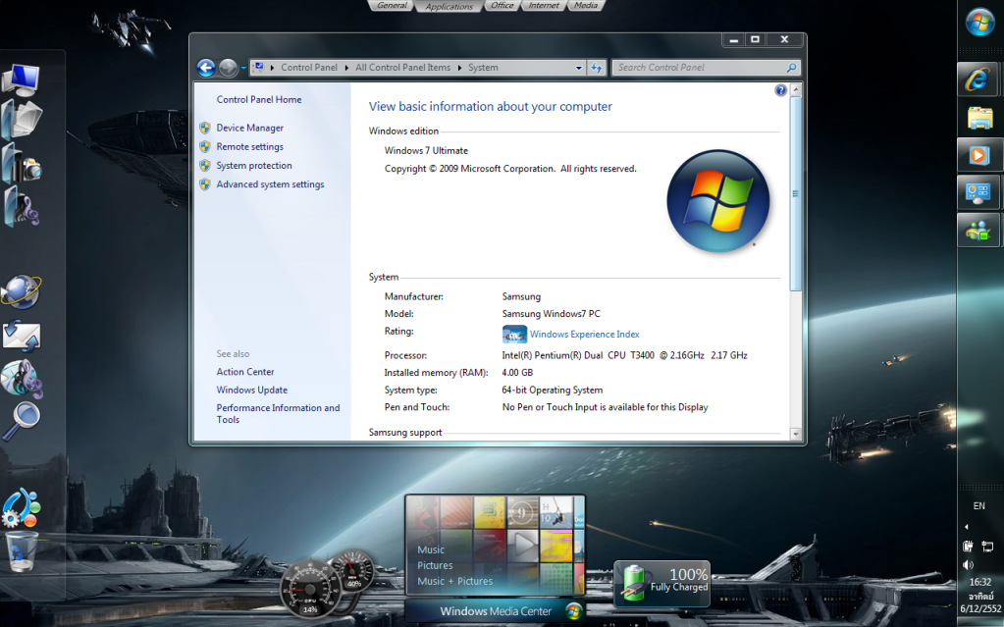Click the text "Samsung Windows7 PC"
The height and width of the screenshot is (627, 1004).
point(552,314)
